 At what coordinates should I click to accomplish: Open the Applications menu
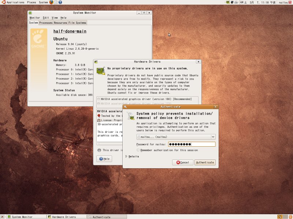pyautogui.click(x=15, y=3)
